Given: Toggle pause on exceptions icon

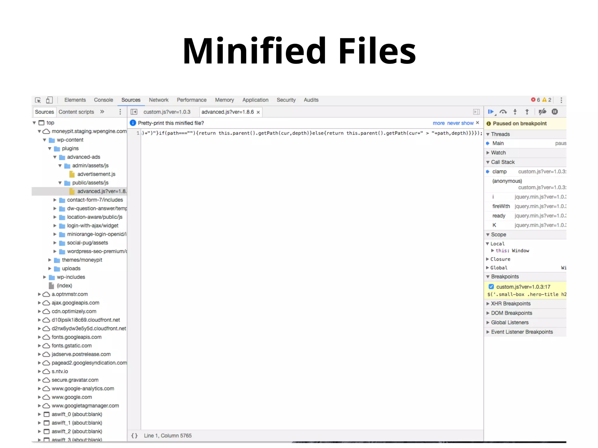Looking at the screenshot, I should (x=555, y=112).
